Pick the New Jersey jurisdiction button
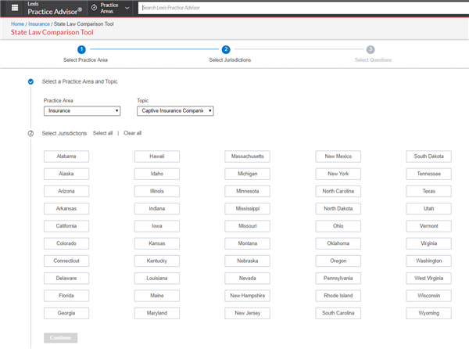 pos(248,313)
